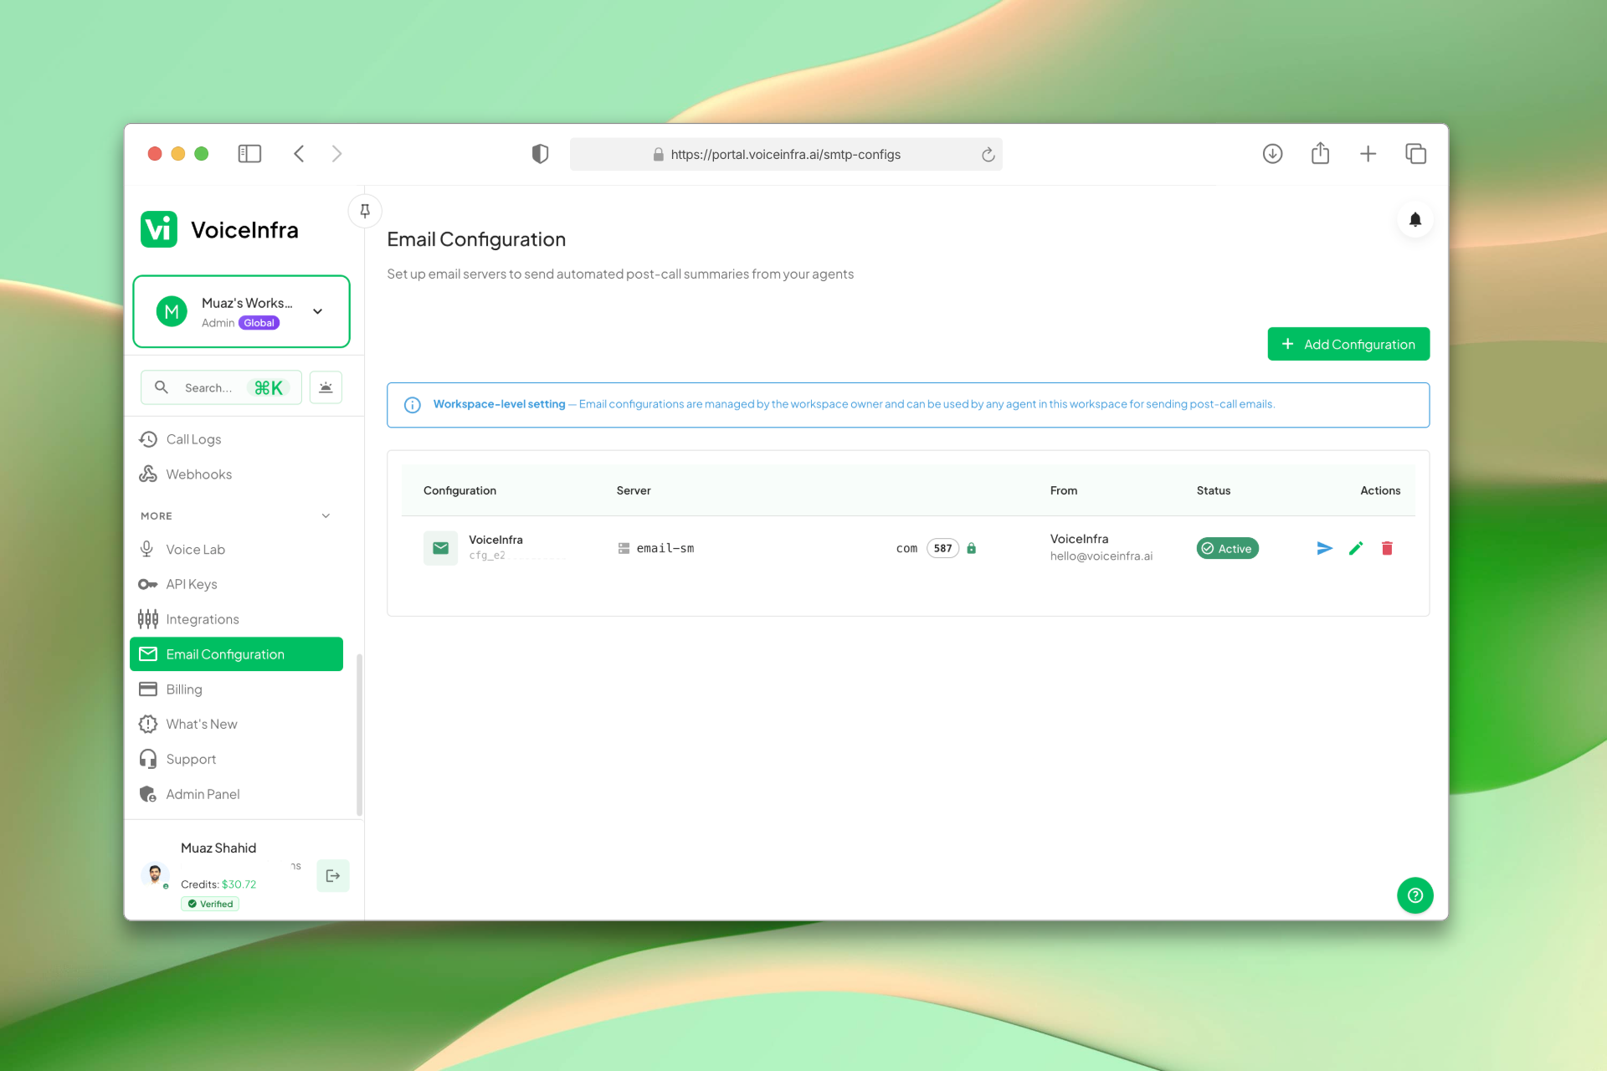Share the current page

pos(1320,153)
